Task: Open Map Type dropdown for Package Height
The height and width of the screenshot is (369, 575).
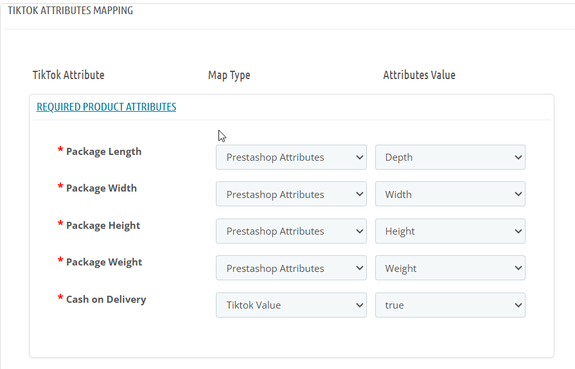Action: 291,231
